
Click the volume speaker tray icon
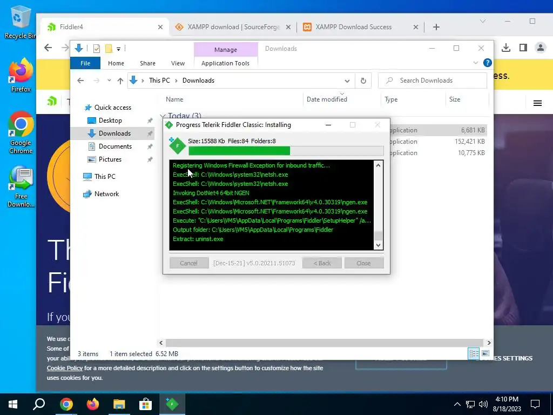[483, 404]
